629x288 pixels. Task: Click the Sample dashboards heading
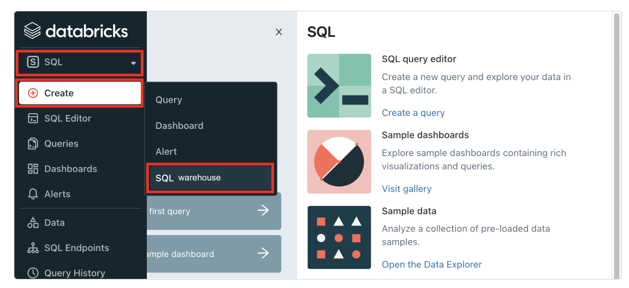point(425,135)
